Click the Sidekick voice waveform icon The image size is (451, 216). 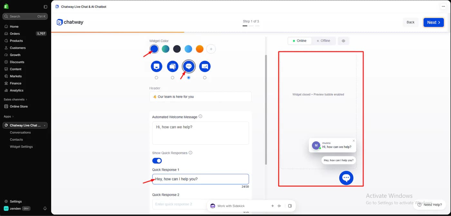tap(279, 206)
